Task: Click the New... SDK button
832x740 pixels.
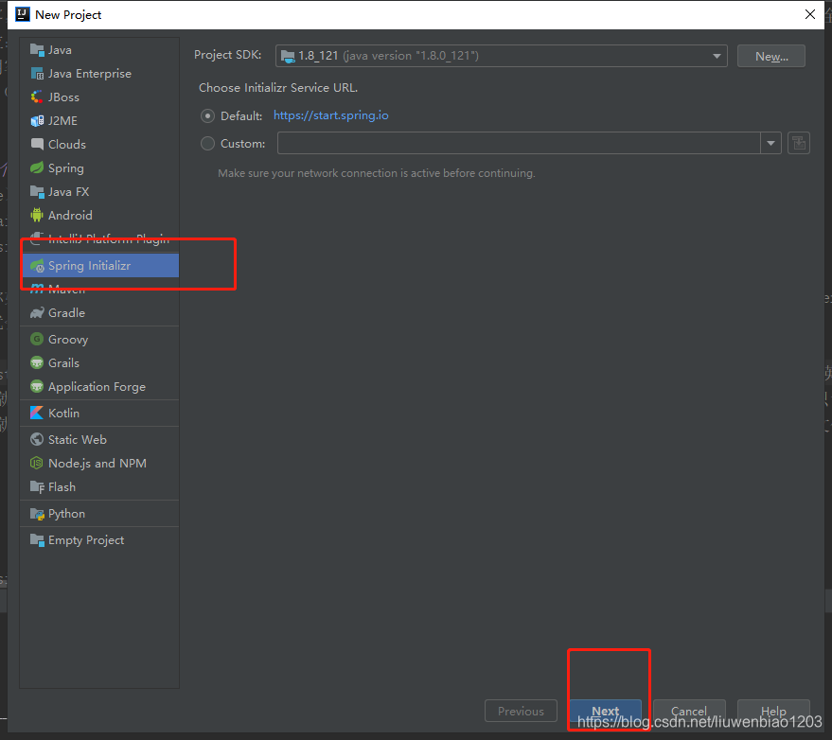Action: [x=771, y=56]
